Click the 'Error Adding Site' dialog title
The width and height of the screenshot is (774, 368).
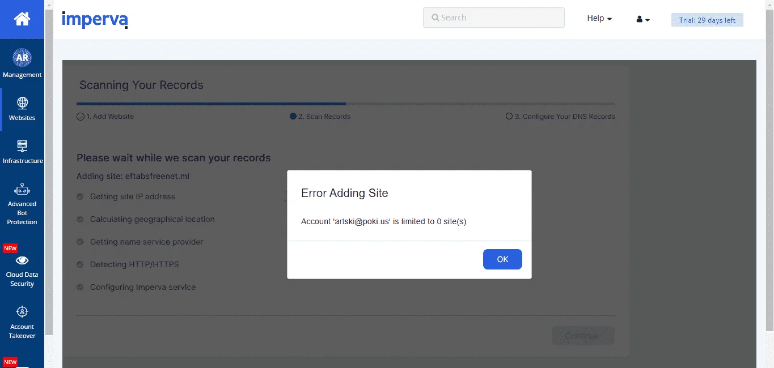344,193
